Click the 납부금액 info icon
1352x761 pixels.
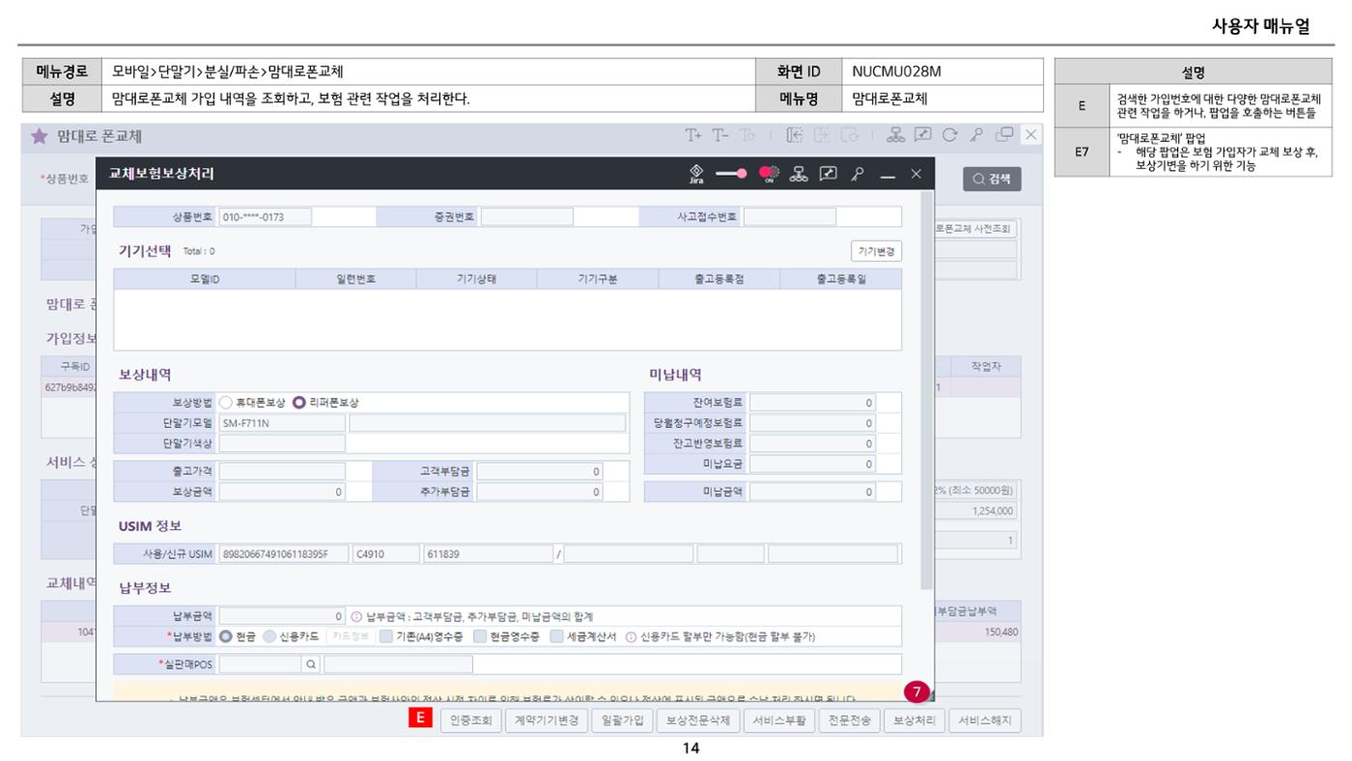tap(355, 616)
